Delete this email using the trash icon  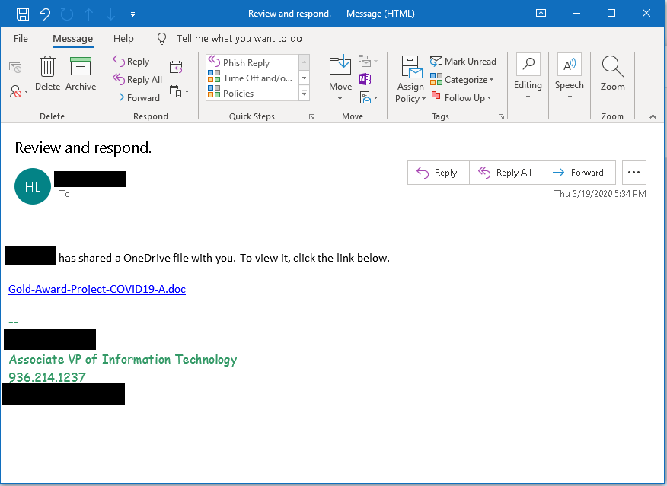[x=47, y=74]
